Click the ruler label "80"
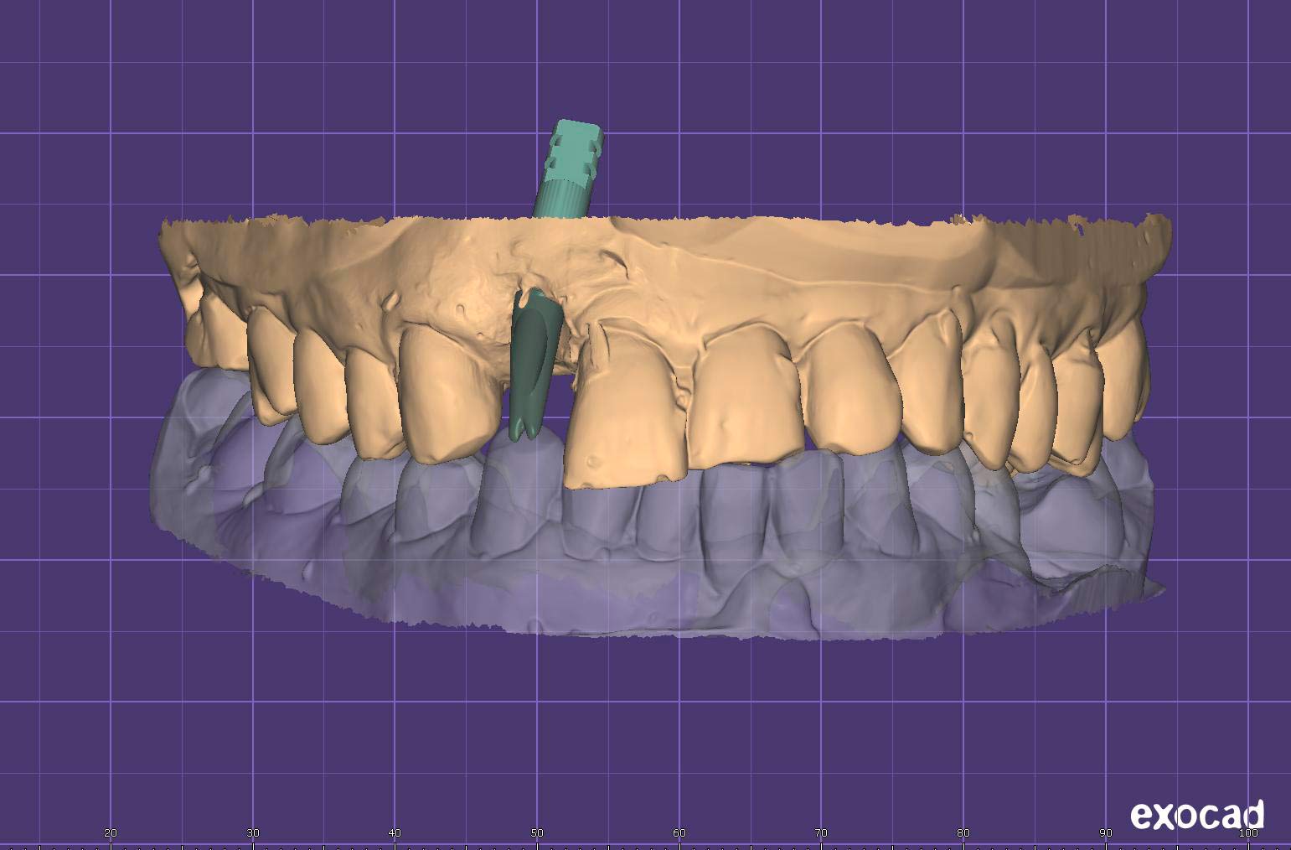The height and width of the screenshot is (850, 1291). click(963, 833)
